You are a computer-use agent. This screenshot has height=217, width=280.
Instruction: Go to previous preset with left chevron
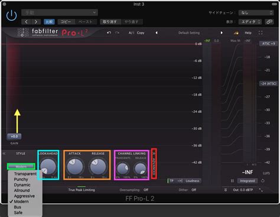click(x=26, y=22)
